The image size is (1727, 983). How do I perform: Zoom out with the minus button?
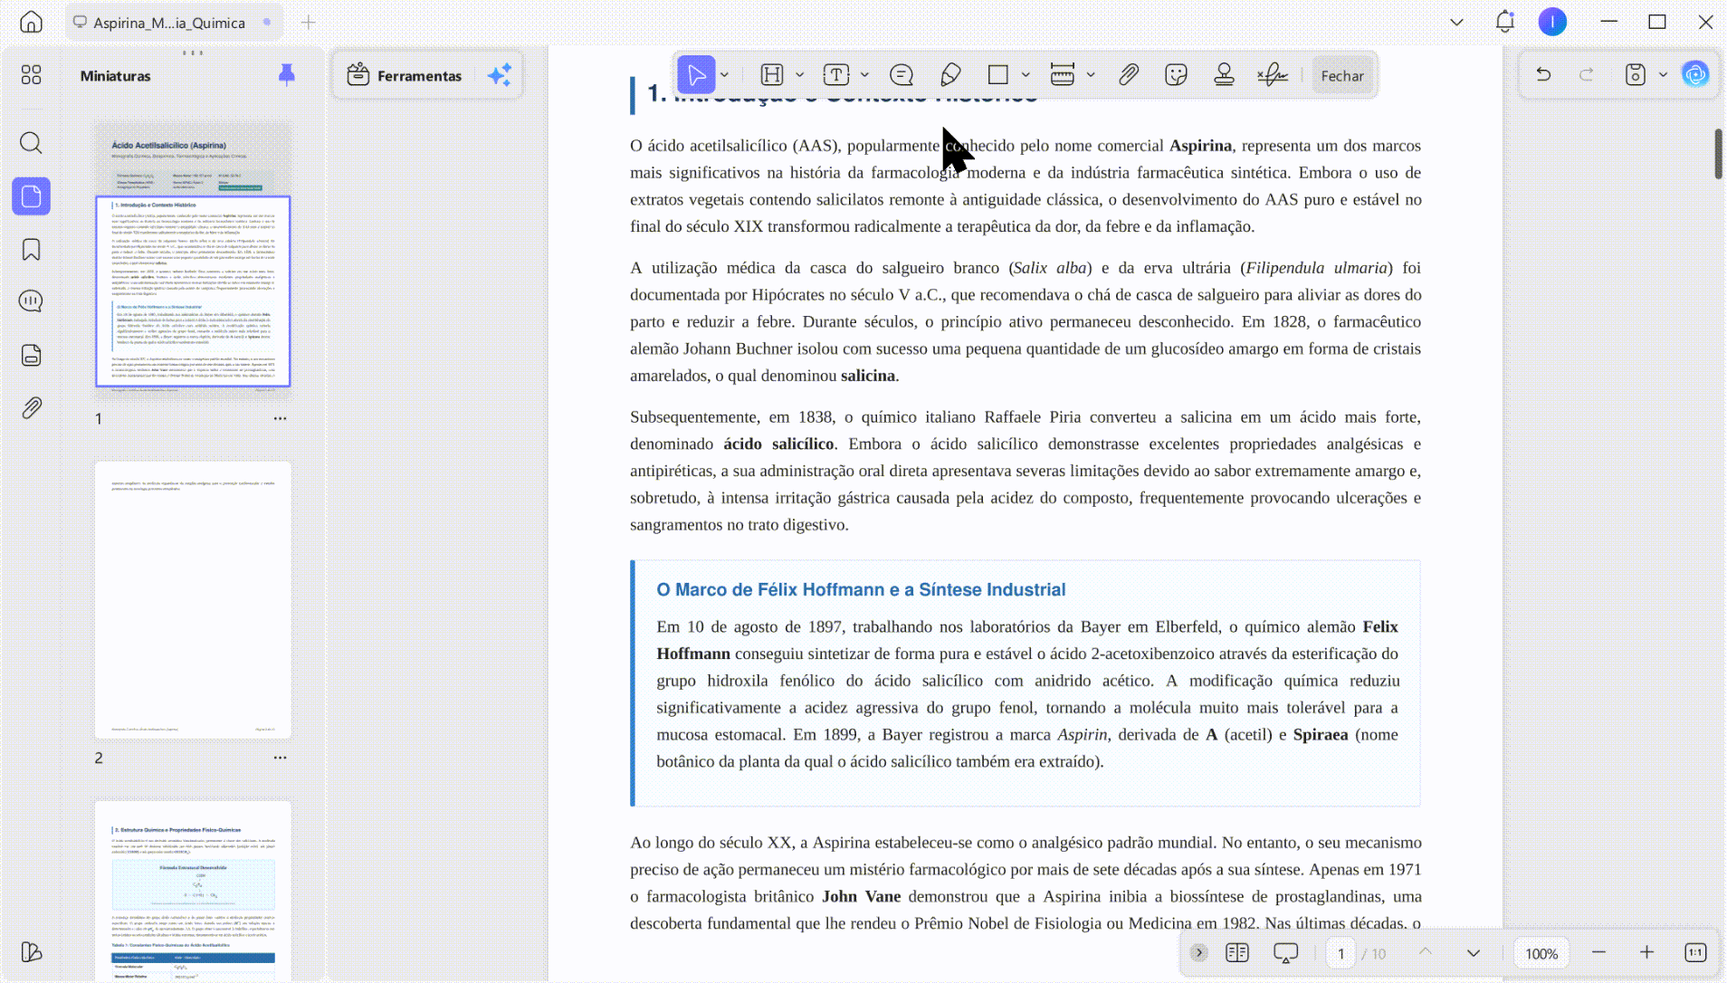(1598, 952)
